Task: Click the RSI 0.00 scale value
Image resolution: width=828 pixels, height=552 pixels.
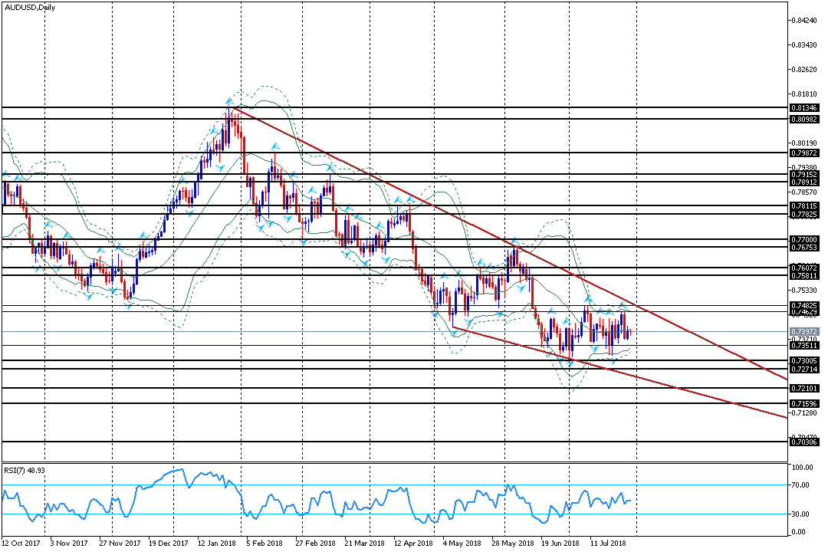Action: [x=799, y=532]
